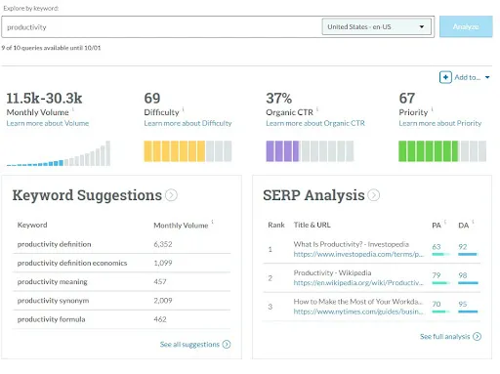Click the Analyze button

(466, 26)
